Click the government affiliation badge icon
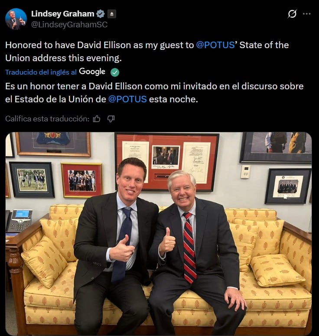The height and width of the screenshot is (336, 319). click(112, 14)
